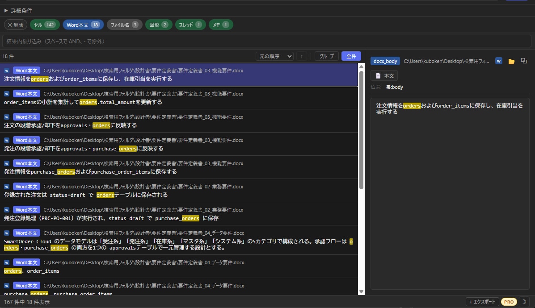This screenshot has height=308, width=535.
Task: Open the file in Word from preview header
Action: [498, 61]
